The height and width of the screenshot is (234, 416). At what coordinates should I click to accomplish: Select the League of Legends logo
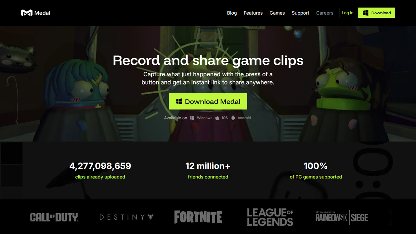tap(270, 217)
